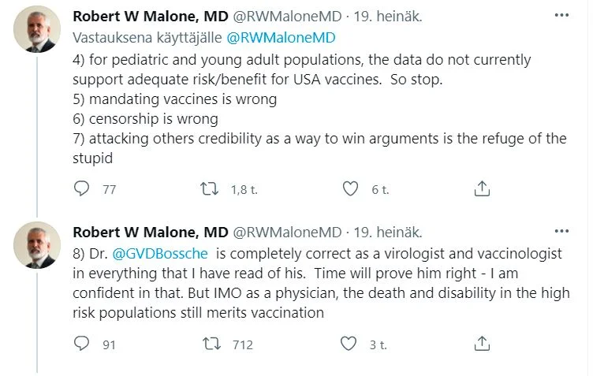604x376 pixels.
Task: Click Robert W Malone's avatar on second tweet
Action: [37, 245]
